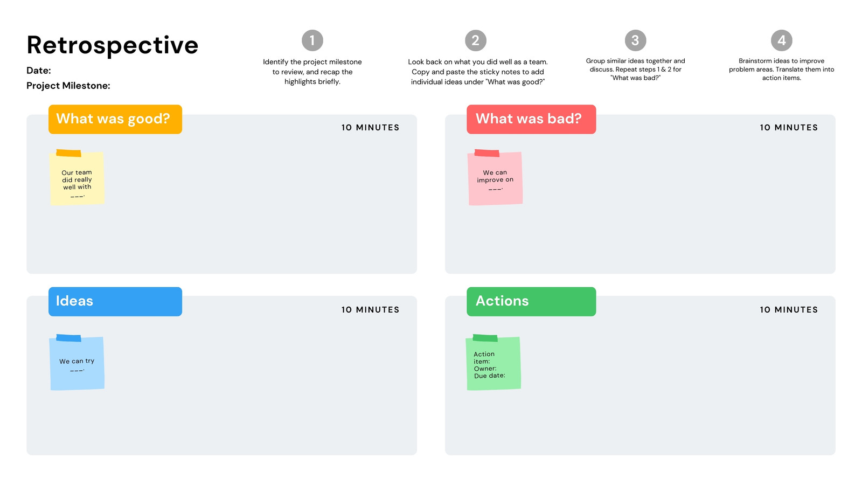Select the step 4 circle icon
Viewport: 862px width, 485px height.
[x=782, y=40]
